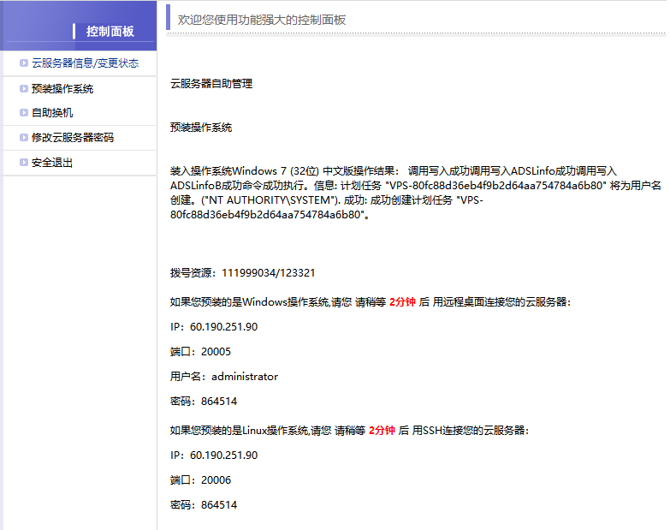Click the port value 20005
This screenshot has width=670, height=530.
pos(216,352)
